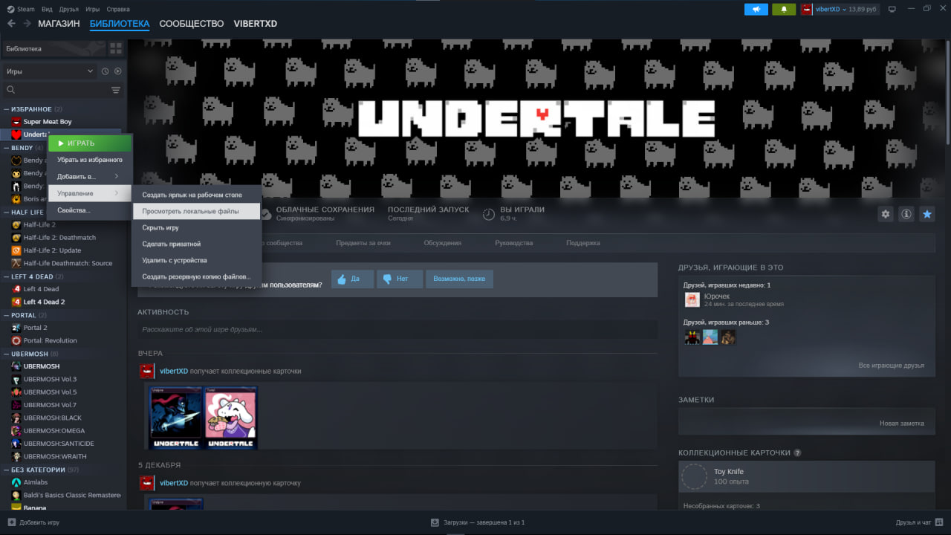Select the Portal 2 game icon
951x535 pixels.
[16, 328]
